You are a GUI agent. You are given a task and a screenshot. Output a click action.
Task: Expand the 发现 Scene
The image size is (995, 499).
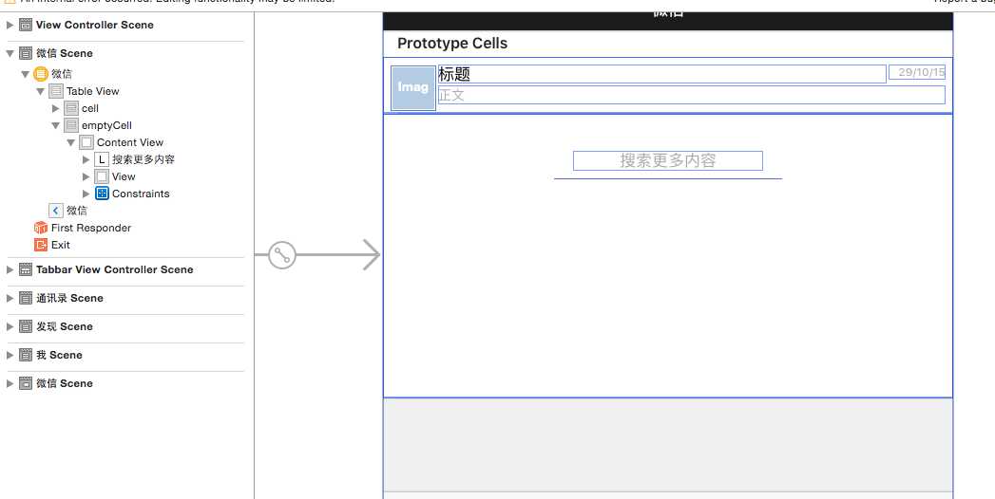[10, 326]
